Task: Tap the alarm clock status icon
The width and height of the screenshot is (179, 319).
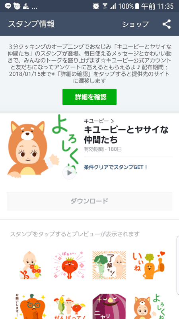Action: 96,6
